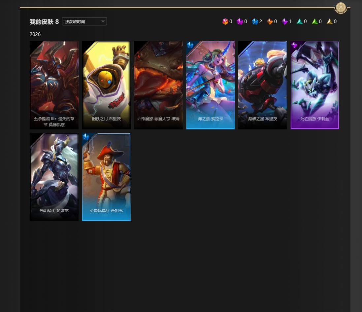This screenshot has width=362, height=312.
Task: Open the 五杀摇滚 III 莫德凯撒 skin card
Action: tap(54, 85)
